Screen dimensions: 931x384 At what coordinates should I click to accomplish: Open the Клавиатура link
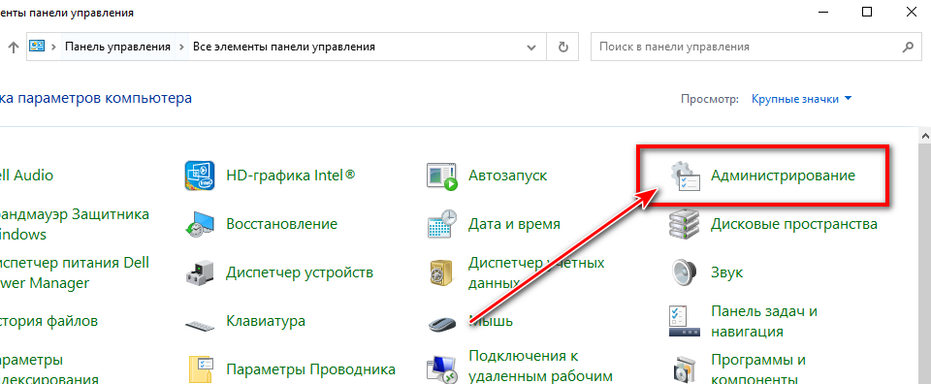[x=266, y=322]
